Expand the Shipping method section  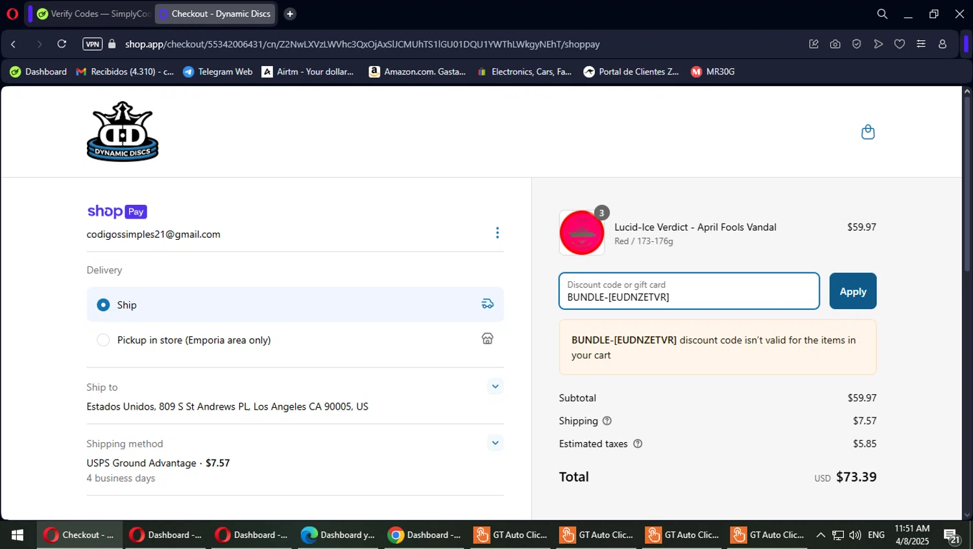coord(495,443)
